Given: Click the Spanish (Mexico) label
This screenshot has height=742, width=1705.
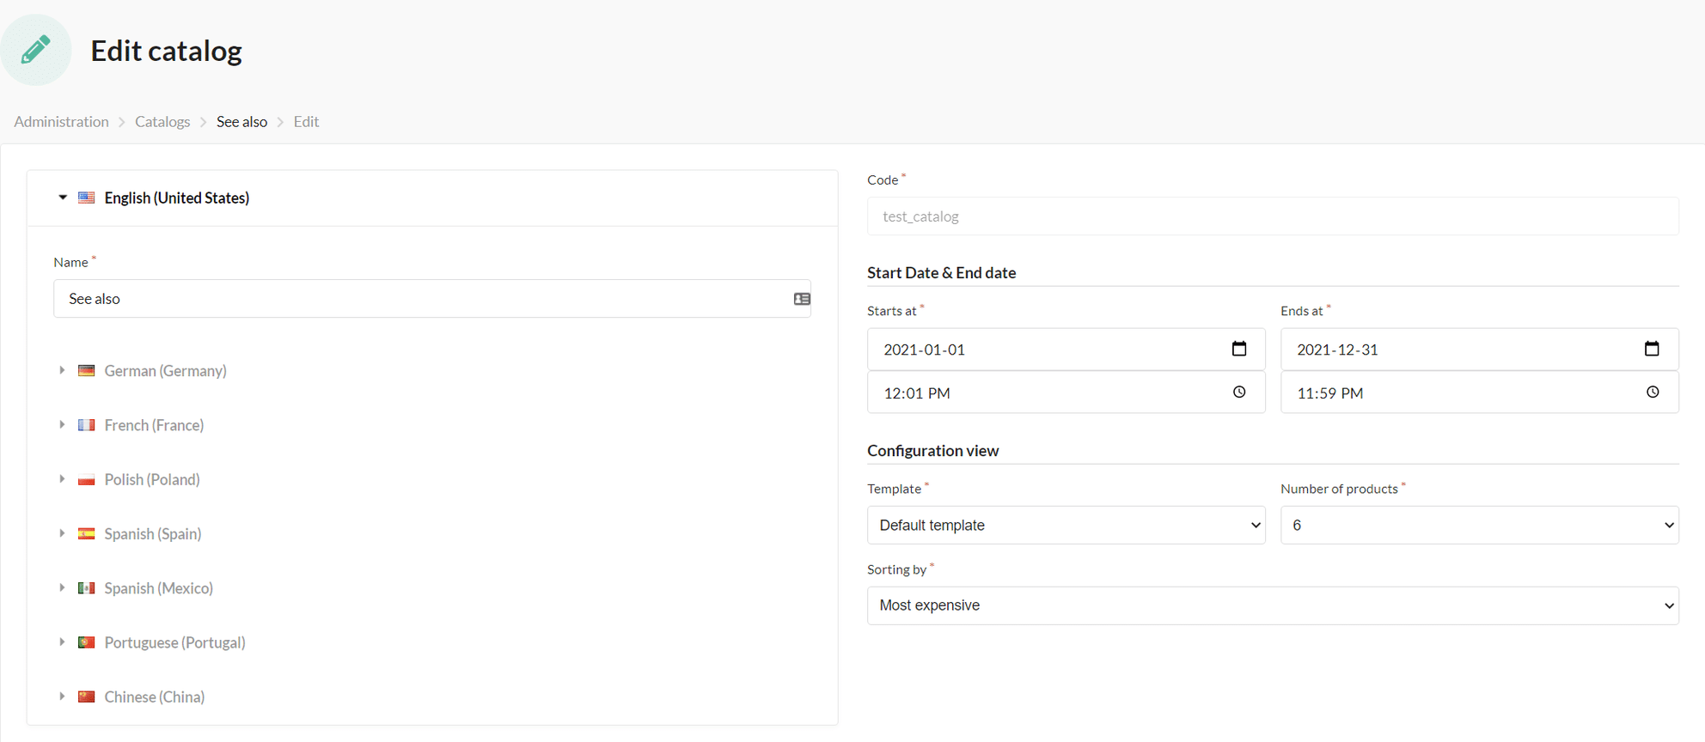Looking at the screenshot, I should 159,588.
